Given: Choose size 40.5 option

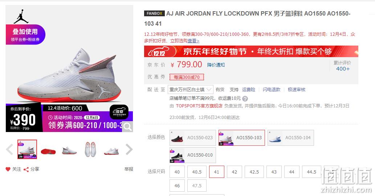Looking at the screenshot, I should (197, 172).
